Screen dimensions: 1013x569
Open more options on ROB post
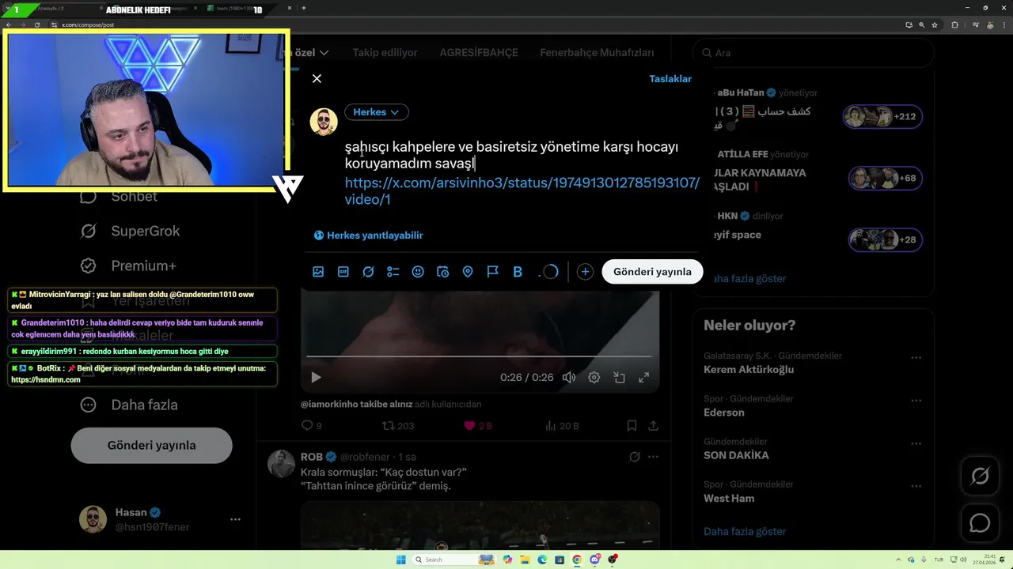pos(653,457)
